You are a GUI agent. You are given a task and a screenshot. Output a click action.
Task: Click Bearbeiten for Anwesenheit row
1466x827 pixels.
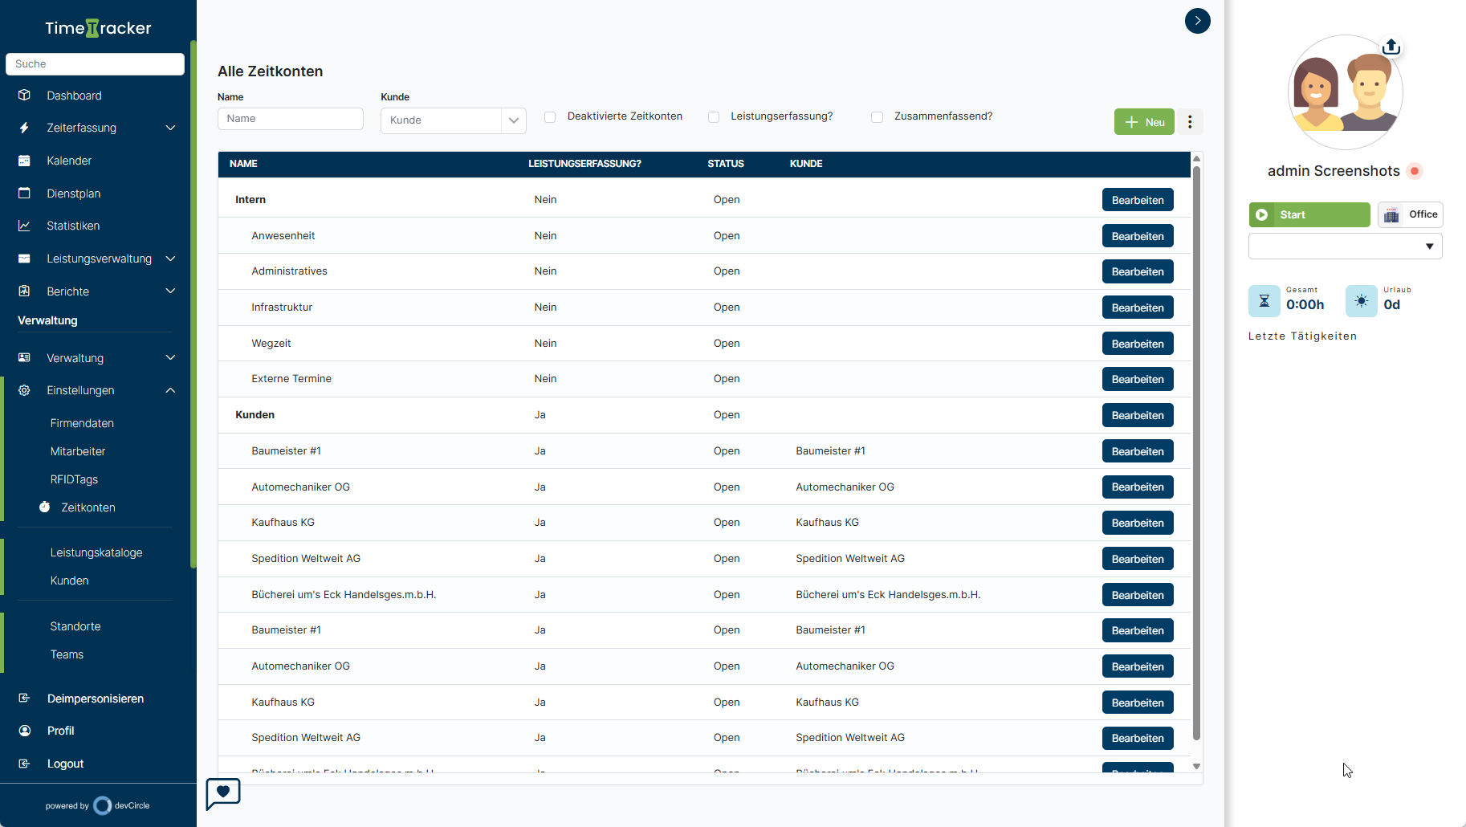click(1138, 236)
